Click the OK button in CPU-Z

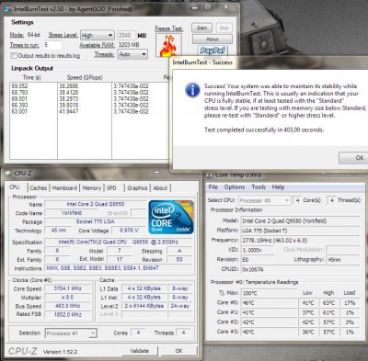coord(179,351)
